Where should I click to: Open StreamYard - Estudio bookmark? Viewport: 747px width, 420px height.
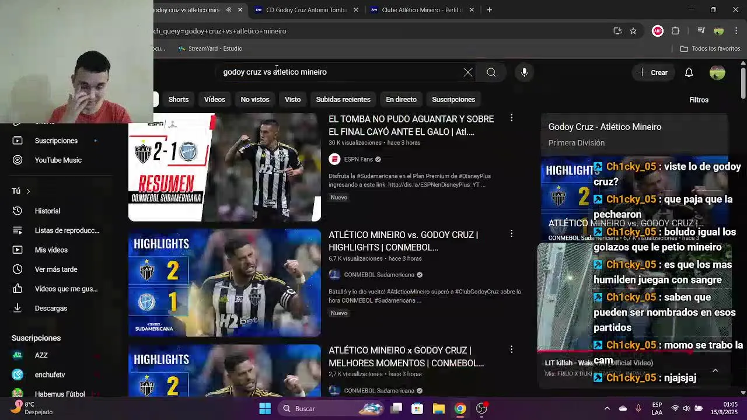tap(210, 48)
